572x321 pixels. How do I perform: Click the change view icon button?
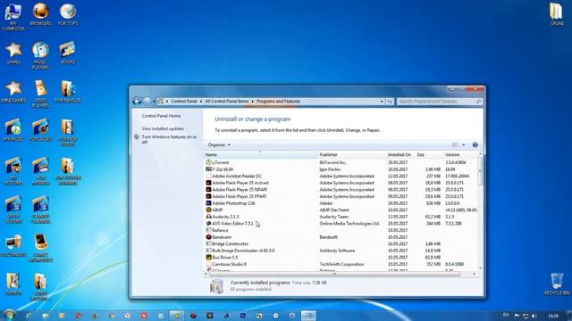click(x=455, y=144)
